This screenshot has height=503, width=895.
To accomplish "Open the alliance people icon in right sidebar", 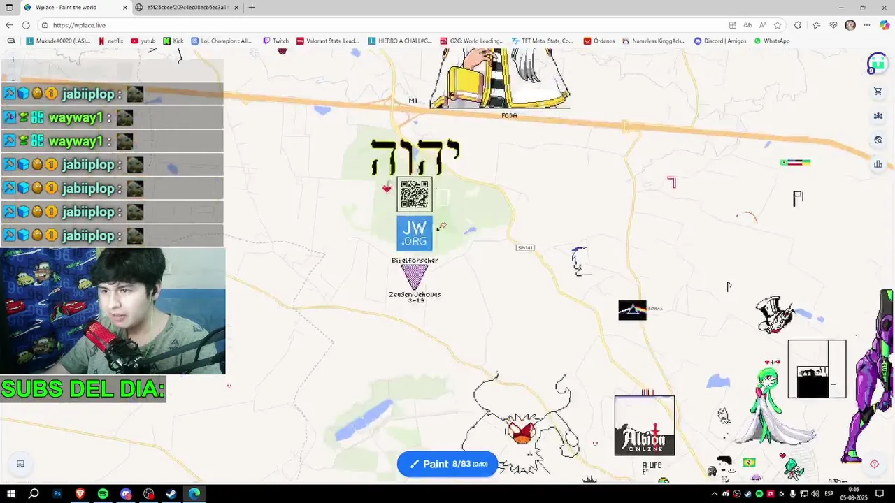I will pos(878,116).
